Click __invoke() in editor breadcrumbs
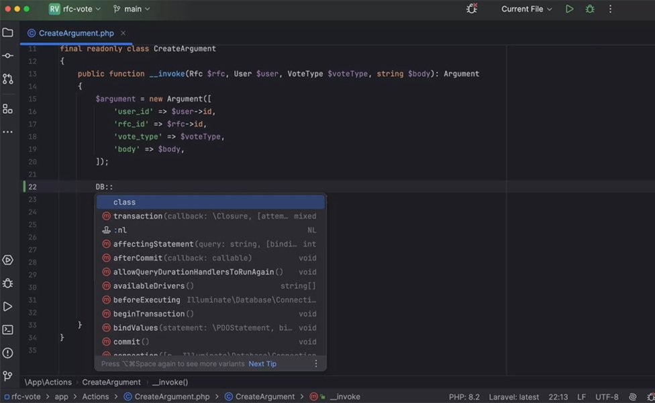Image resolution: width=655 pixels, height=403 pixels. [x=170, y=382]
